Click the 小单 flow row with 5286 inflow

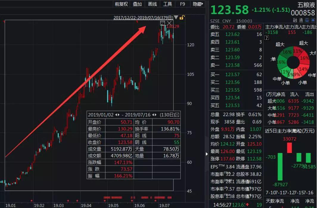[290, 122]
